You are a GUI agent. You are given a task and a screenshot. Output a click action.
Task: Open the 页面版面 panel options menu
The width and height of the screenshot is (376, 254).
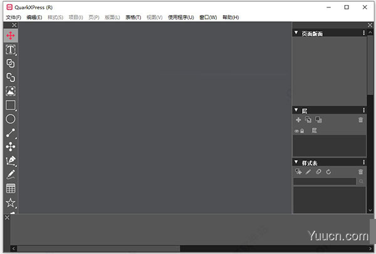pyautogui.click(x=363, y=33)
